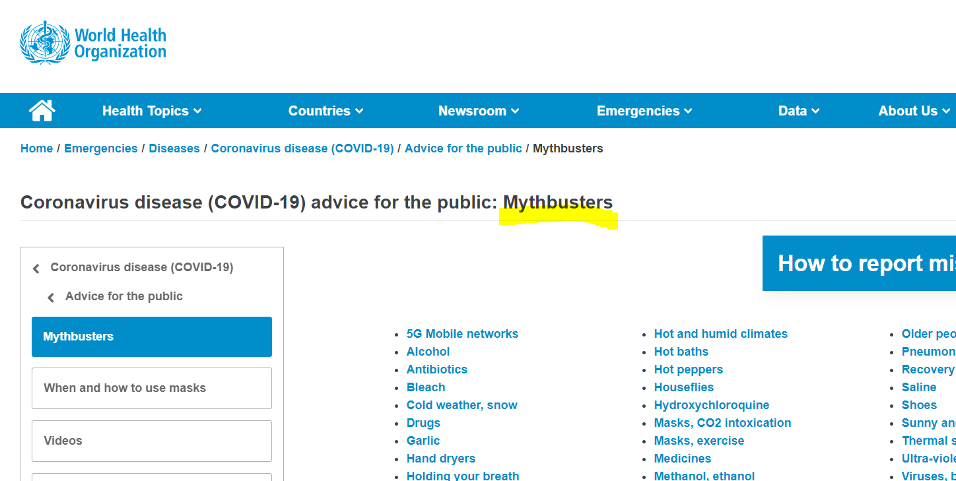The height and width of the screenshot is (481, 956).
Task: Open the Houseflies link
Action: [684, 387]
